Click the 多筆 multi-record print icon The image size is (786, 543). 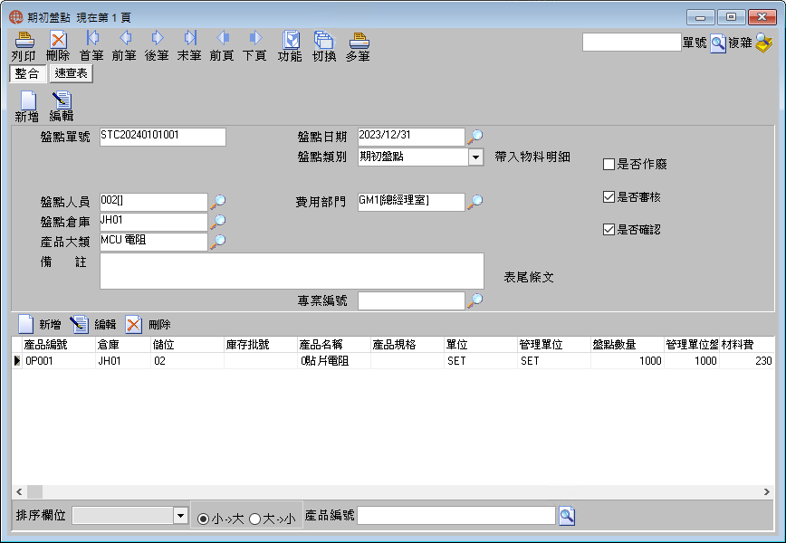[359, 40]
